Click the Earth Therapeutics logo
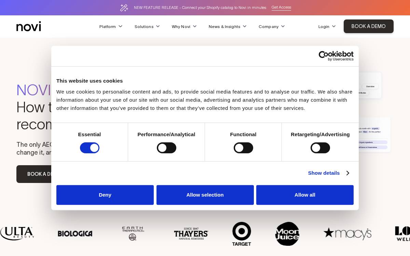The width and height of the screenshot is (410, 256). (133, 233)
